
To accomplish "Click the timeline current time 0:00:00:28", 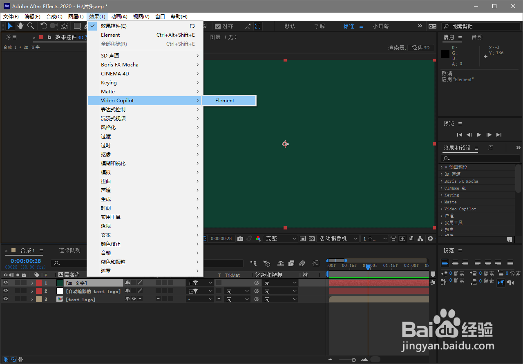I will (x=26, y=261).
